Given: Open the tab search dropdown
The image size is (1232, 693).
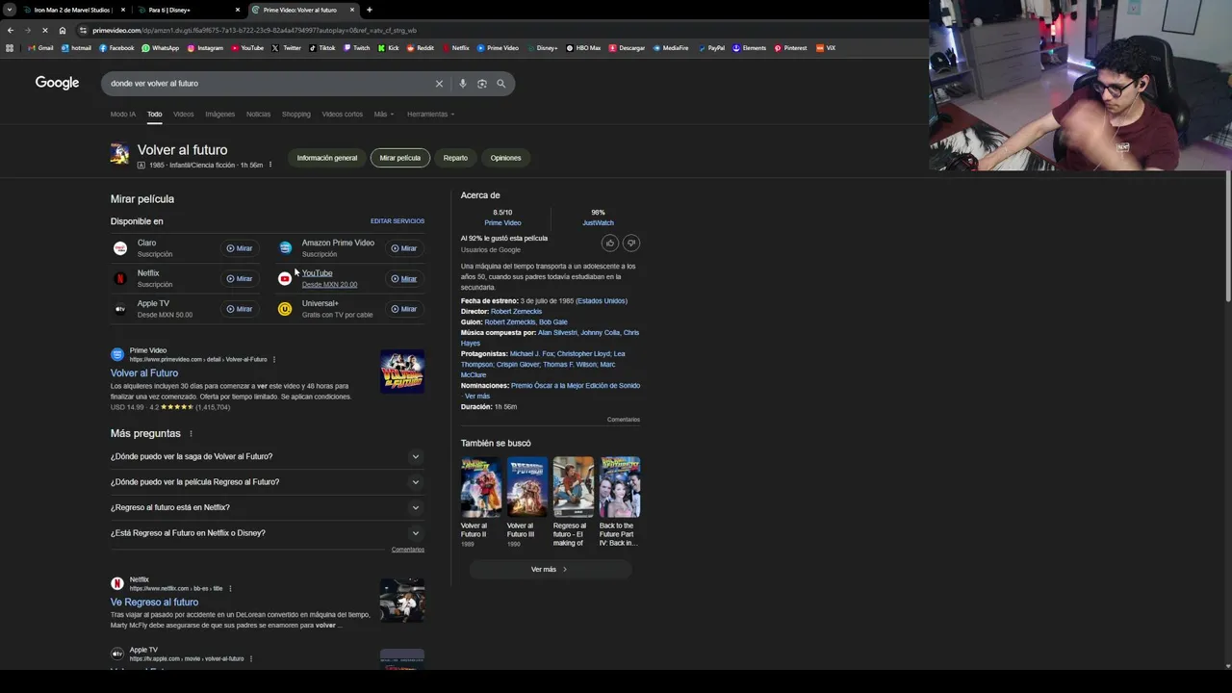Looking at the screenshot, I should pyautogui.click(x=10, y=10).
